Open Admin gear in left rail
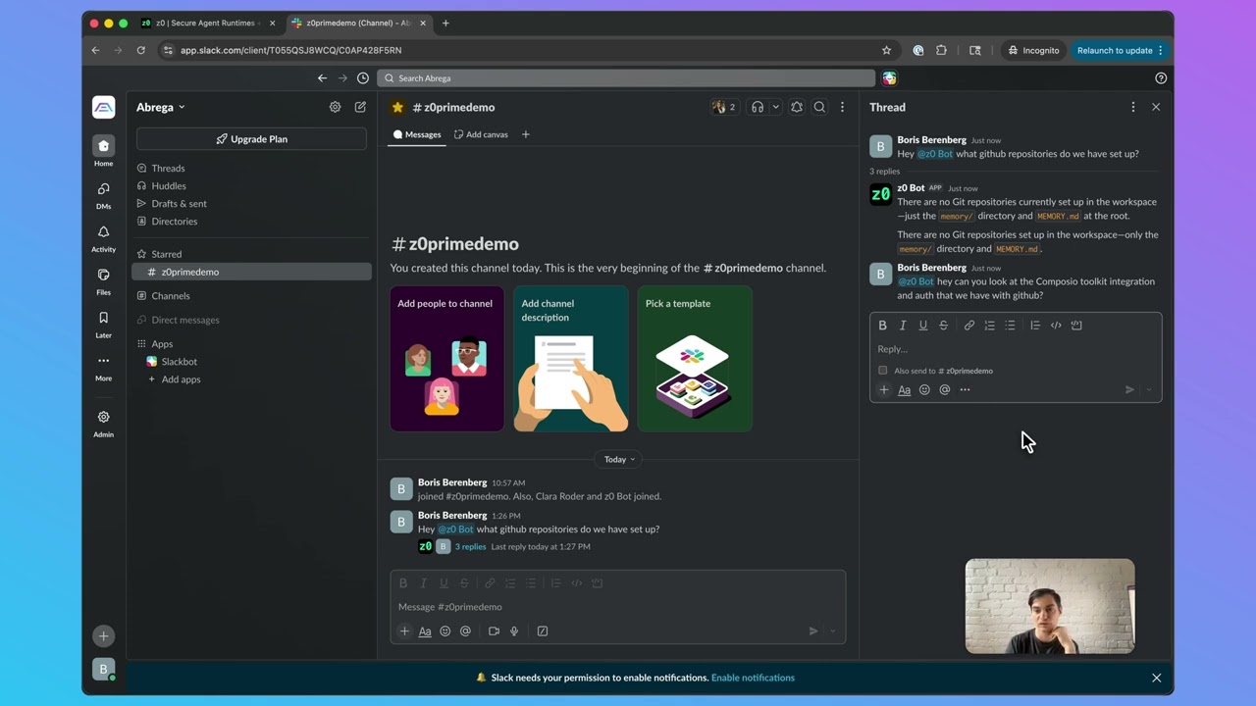Viewport: 1256px width, 706px height. 103,423
